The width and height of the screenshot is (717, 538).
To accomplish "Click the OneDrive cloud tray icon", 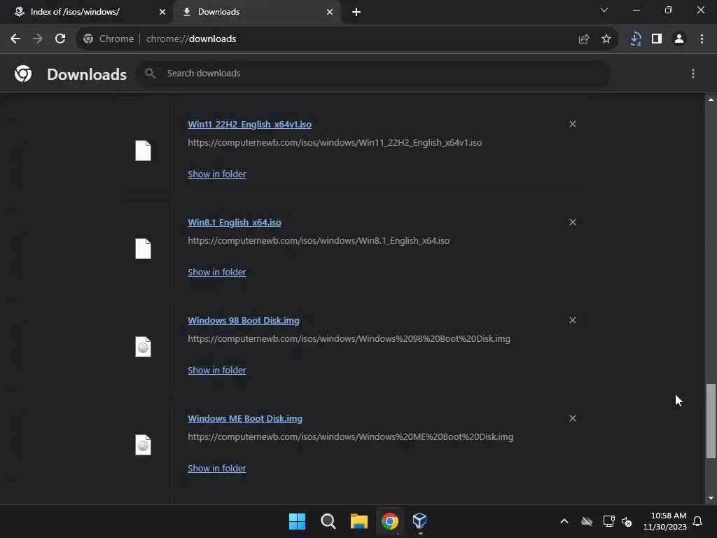I will point(587,521).
